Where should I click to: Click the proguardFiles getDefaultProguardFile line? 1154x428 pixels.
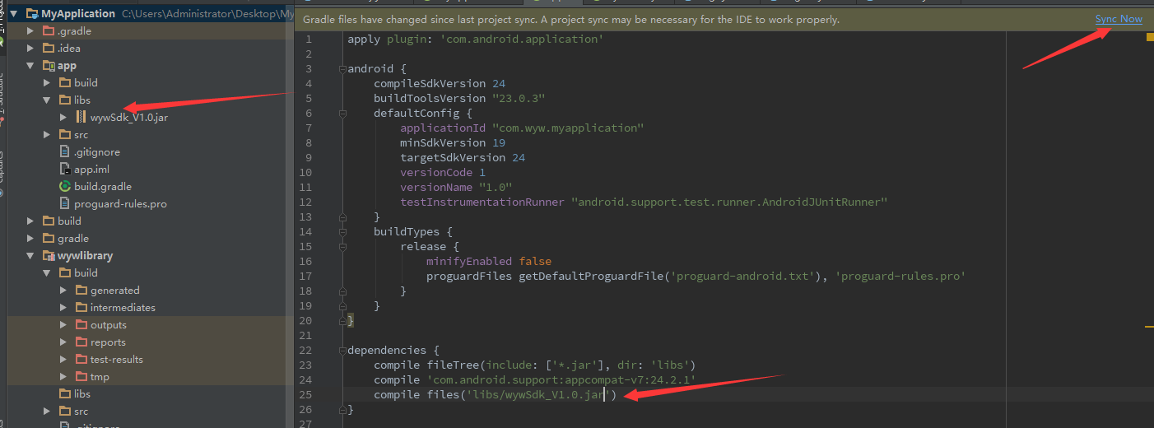point(696,277)
